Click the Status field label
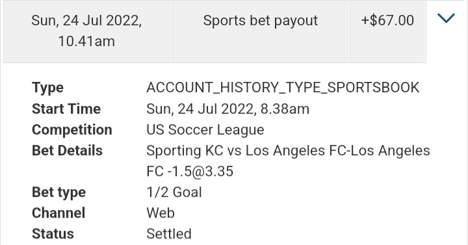468x245 pixels. 53,234
